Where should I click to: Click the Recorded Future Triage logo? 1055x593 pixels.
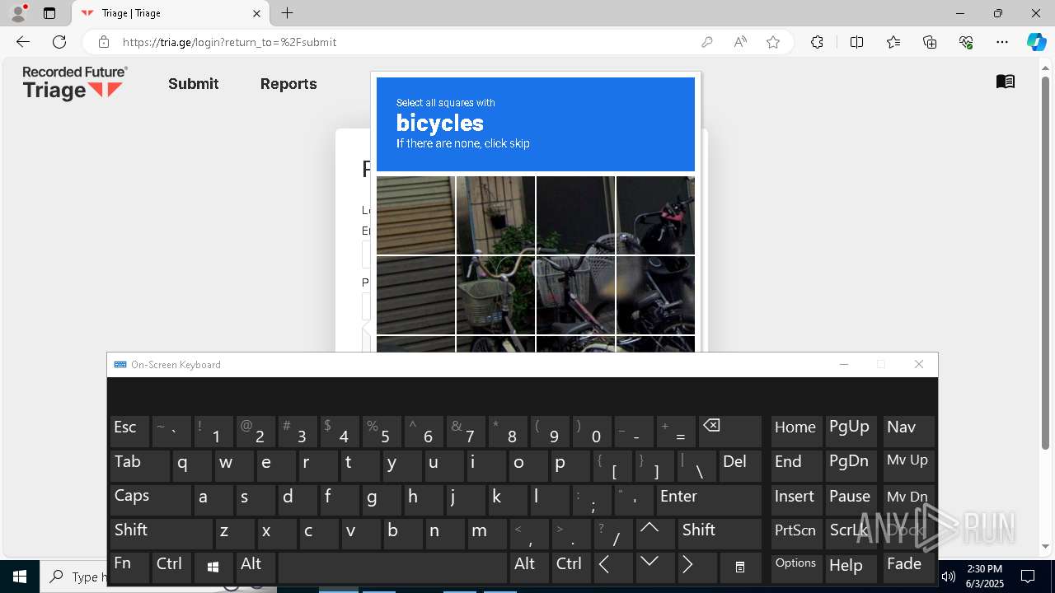click(75, 83)
